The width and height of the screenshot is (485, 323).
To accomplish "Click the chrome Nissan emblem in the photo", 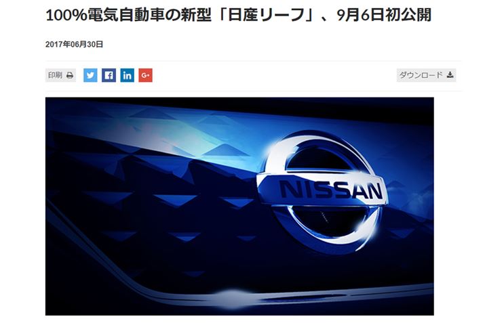I will [322, 192].
